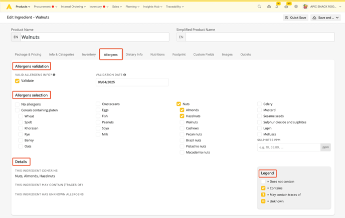Open the search magnifier icon

[259, 7]
